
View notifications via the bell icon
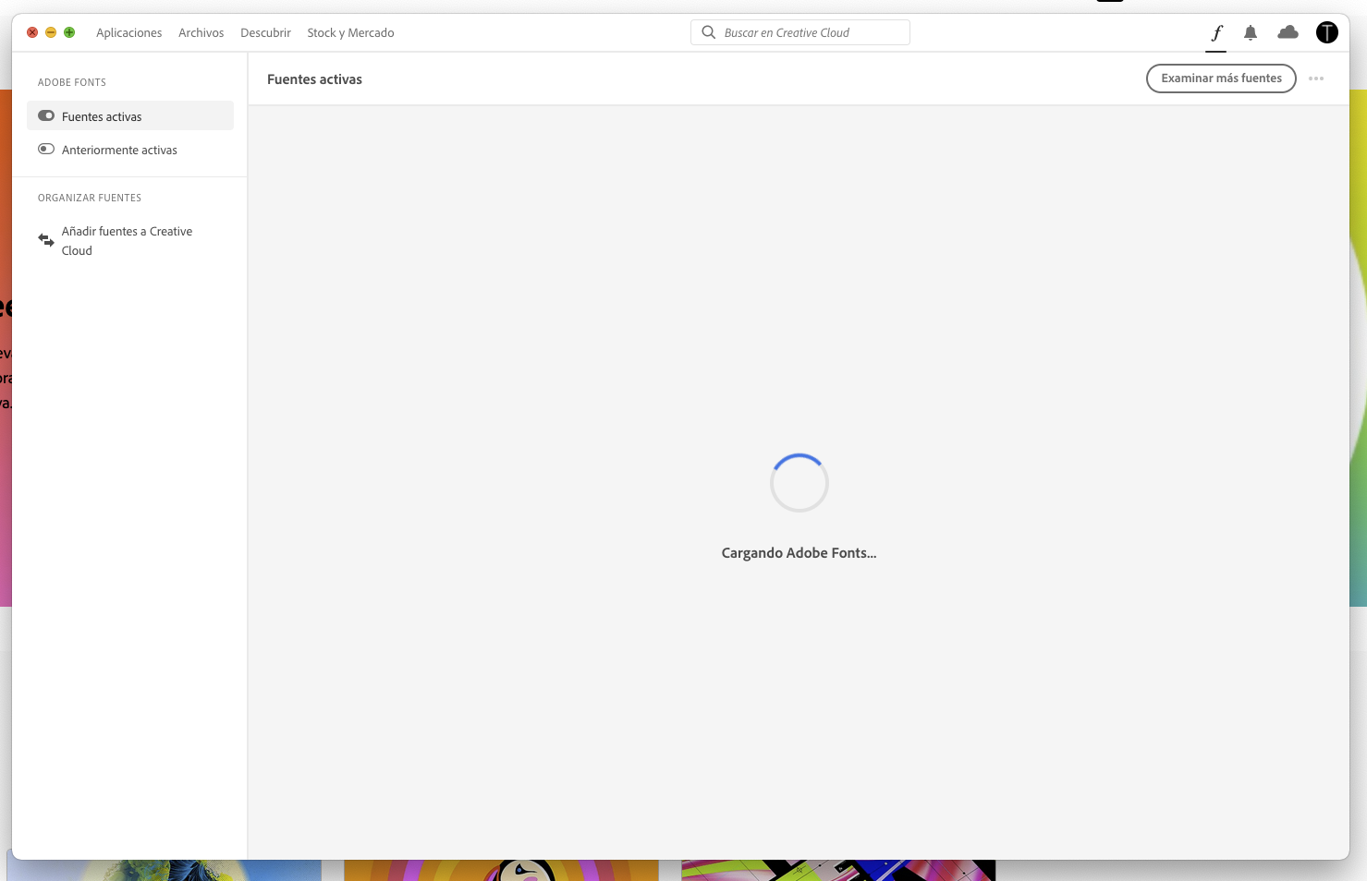click(x=1251, y=32)
